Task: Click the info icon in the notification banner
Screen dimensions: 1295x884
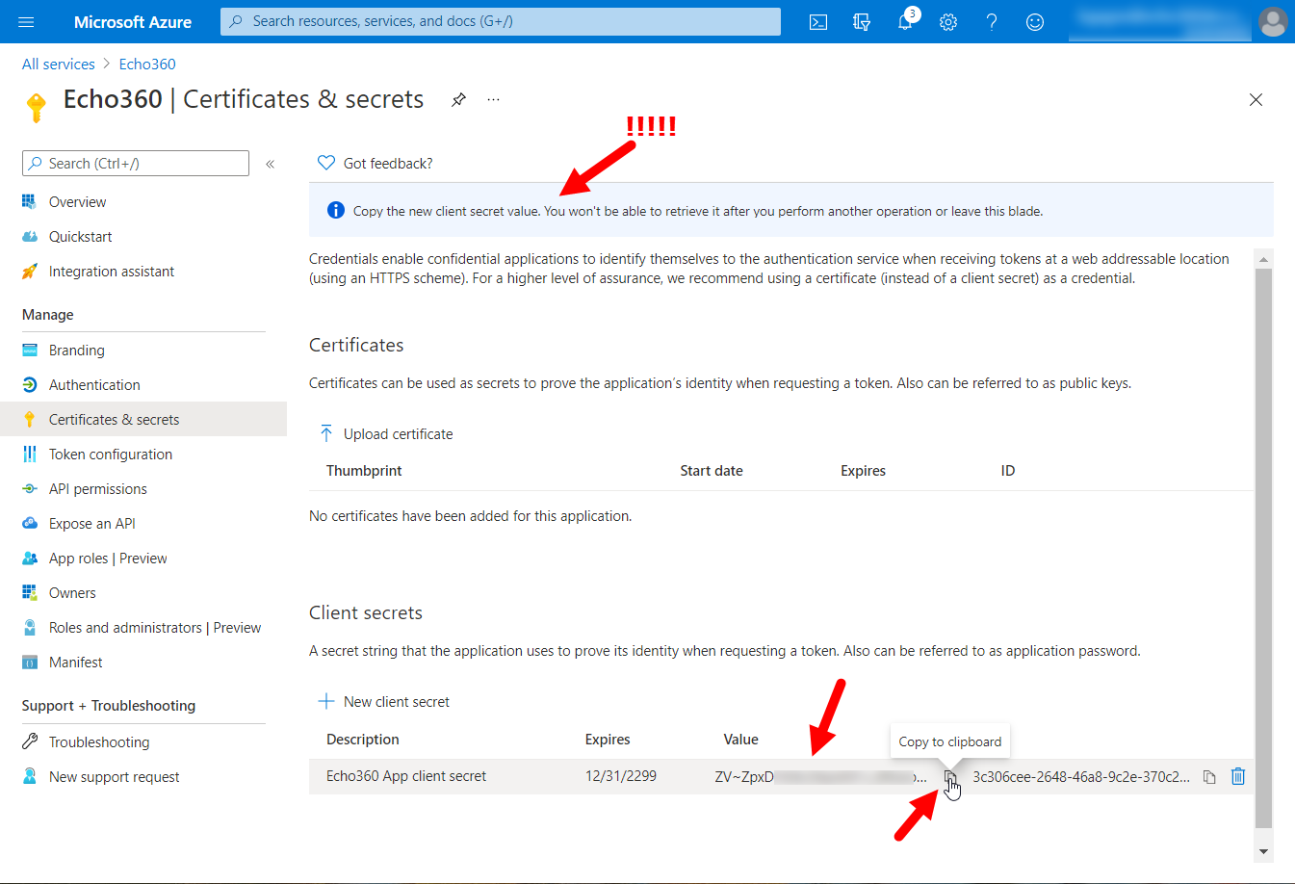Action: 336,210
